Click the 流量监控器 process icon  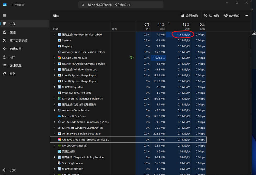coord(59,151)
